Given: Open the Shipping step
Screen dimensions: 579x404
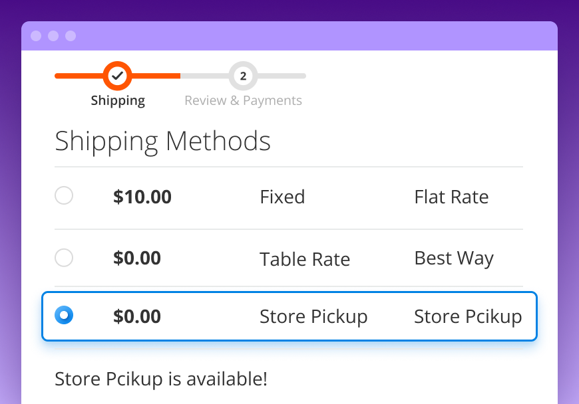Looking at the screenshot, I should (x=118, y=100).
